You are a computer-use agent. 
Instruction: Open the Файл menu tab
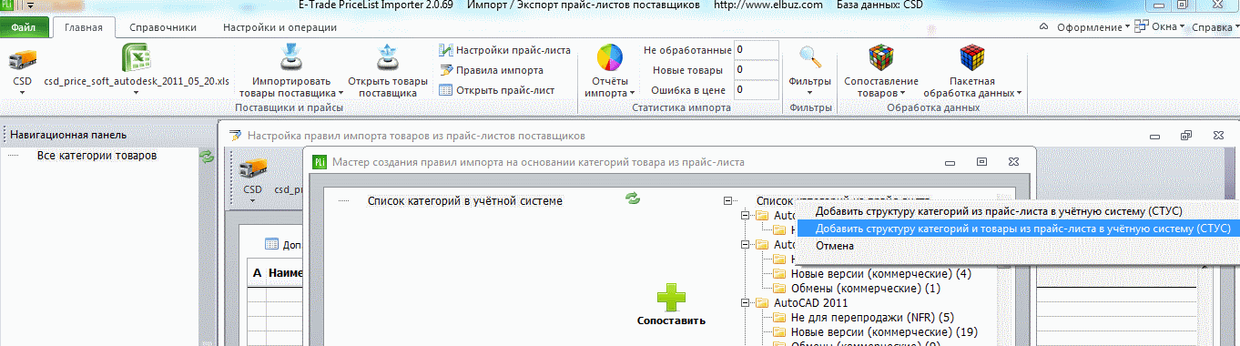24,27
